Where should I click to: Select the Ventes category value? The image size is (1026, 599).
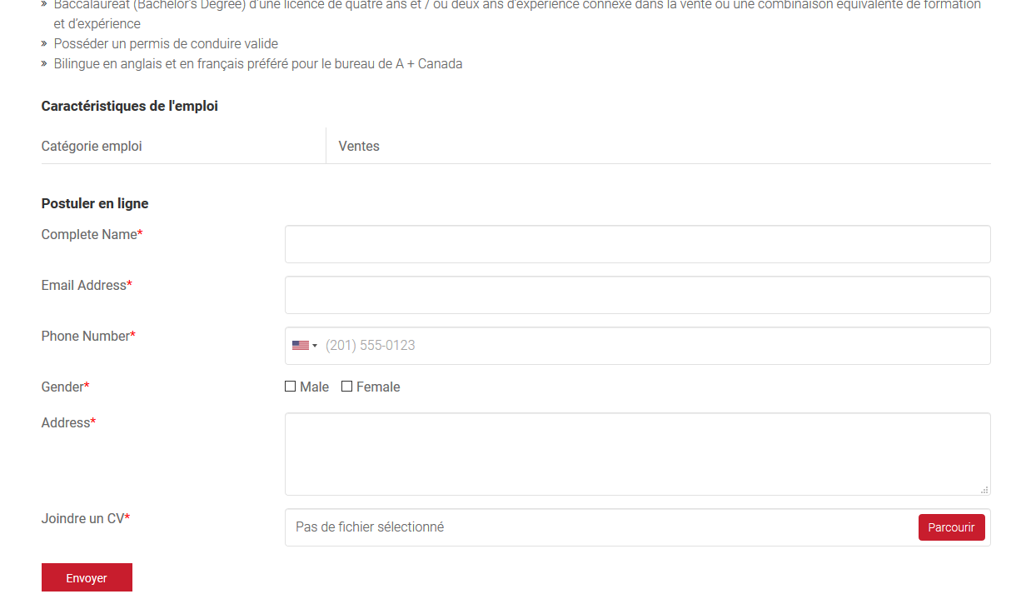click(x=359, y=147)
